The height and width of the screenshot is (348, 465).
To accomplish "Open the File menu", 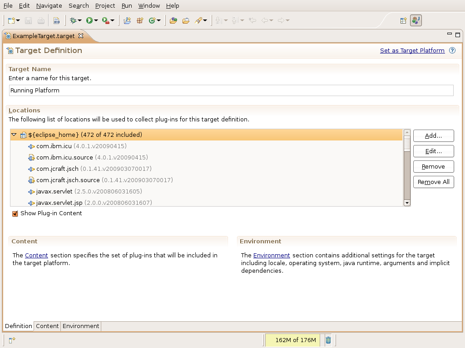I will (x=8, y=5).
